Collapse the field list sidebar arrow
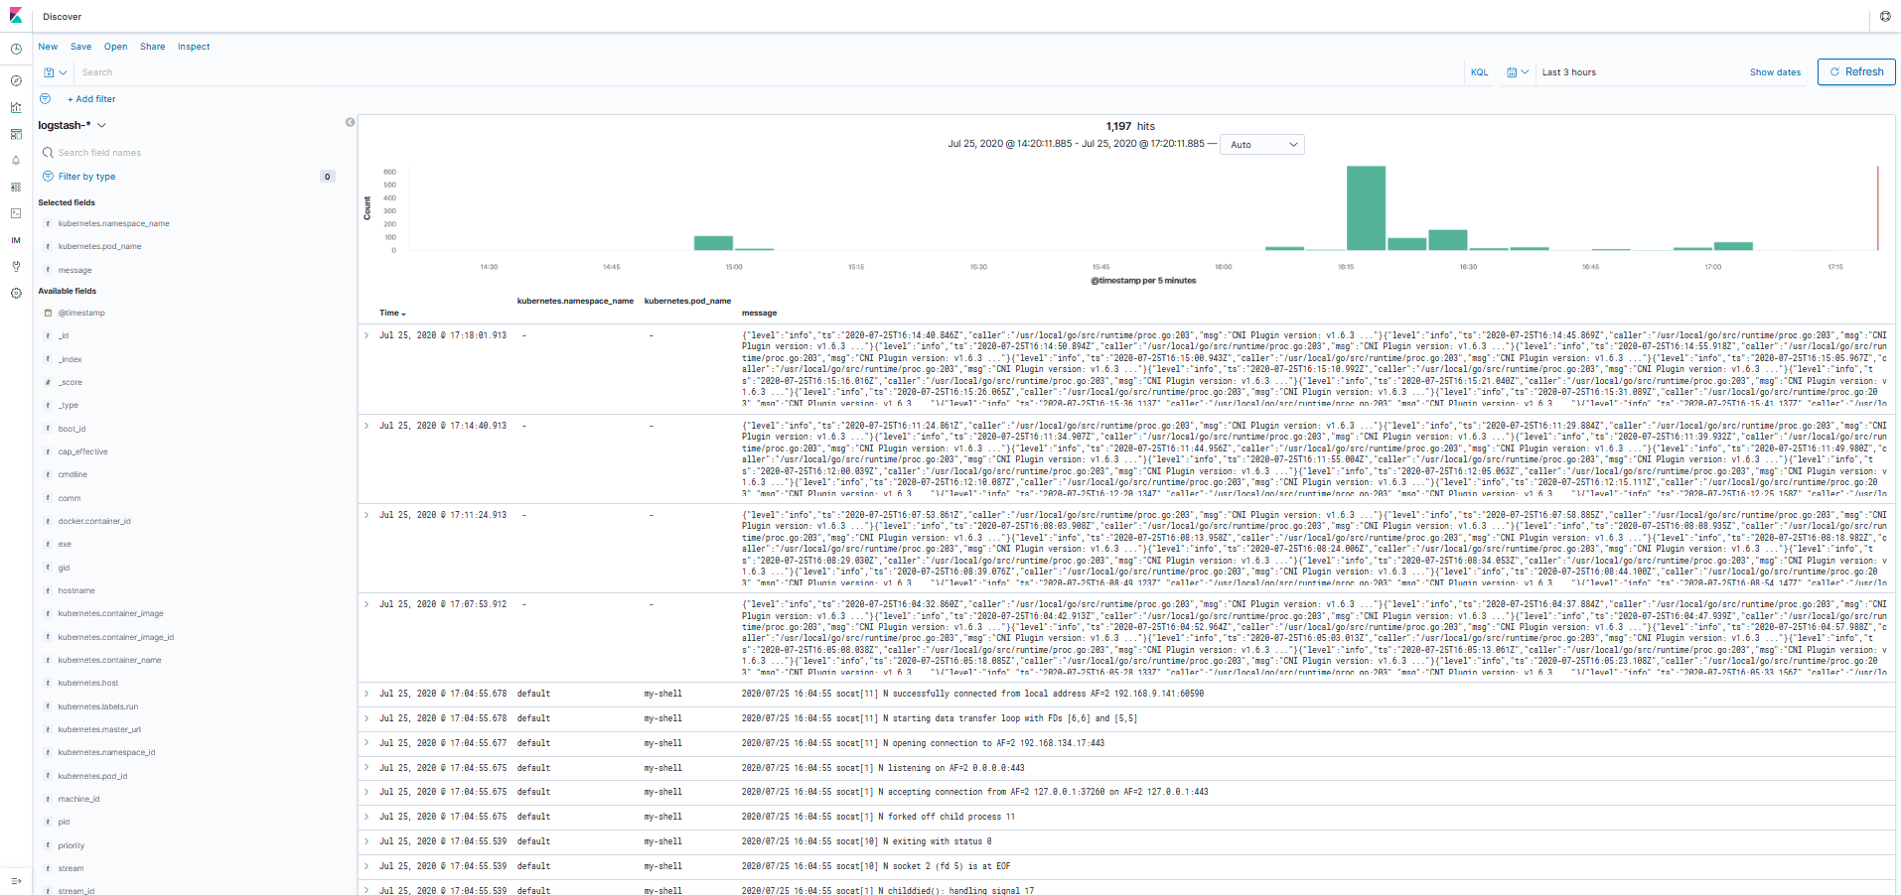 (350, 122)
